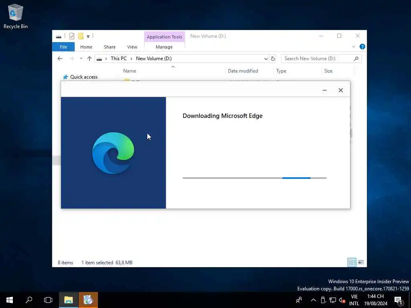411x308 pixels.
Task: Open Task View on the taskbar
Action: click(x=48, y=300)
